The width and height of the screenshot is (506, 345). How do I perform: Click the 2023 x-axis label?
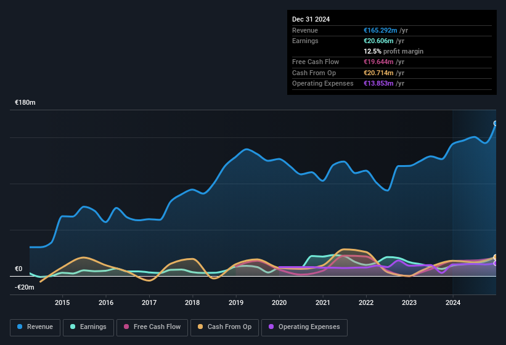click(409, 302)
